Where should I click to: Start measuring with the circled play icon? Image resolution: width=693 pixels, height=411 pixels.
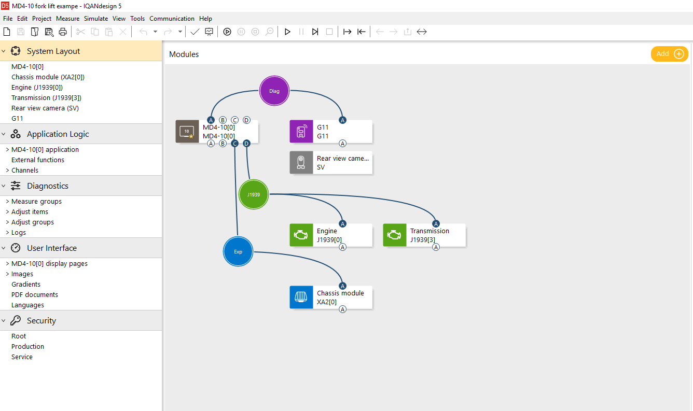click(x=227, y=32)
